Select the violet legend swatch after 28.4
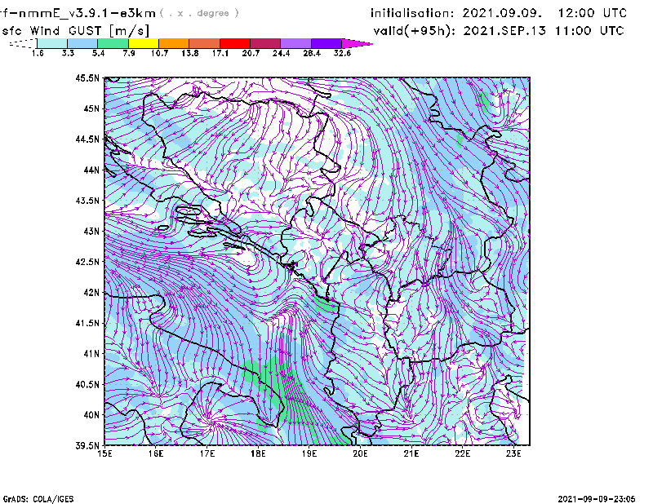 [x=326, y=43]
